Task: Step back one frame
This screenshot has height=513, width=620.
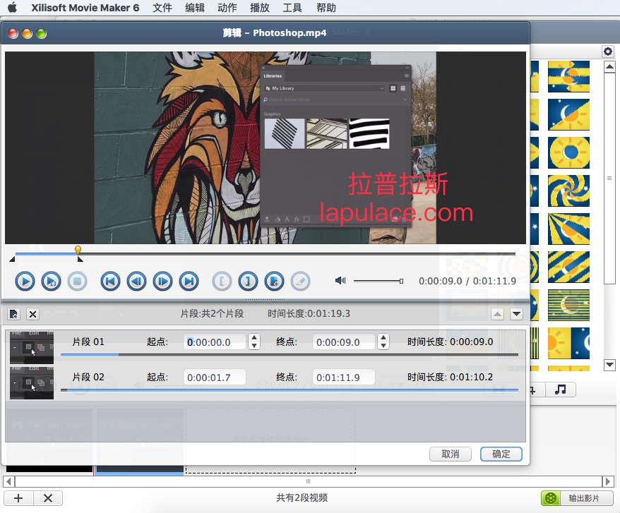Action: tap(136, 282)
